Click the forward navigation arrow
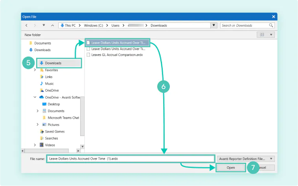 tap(35, 25)
